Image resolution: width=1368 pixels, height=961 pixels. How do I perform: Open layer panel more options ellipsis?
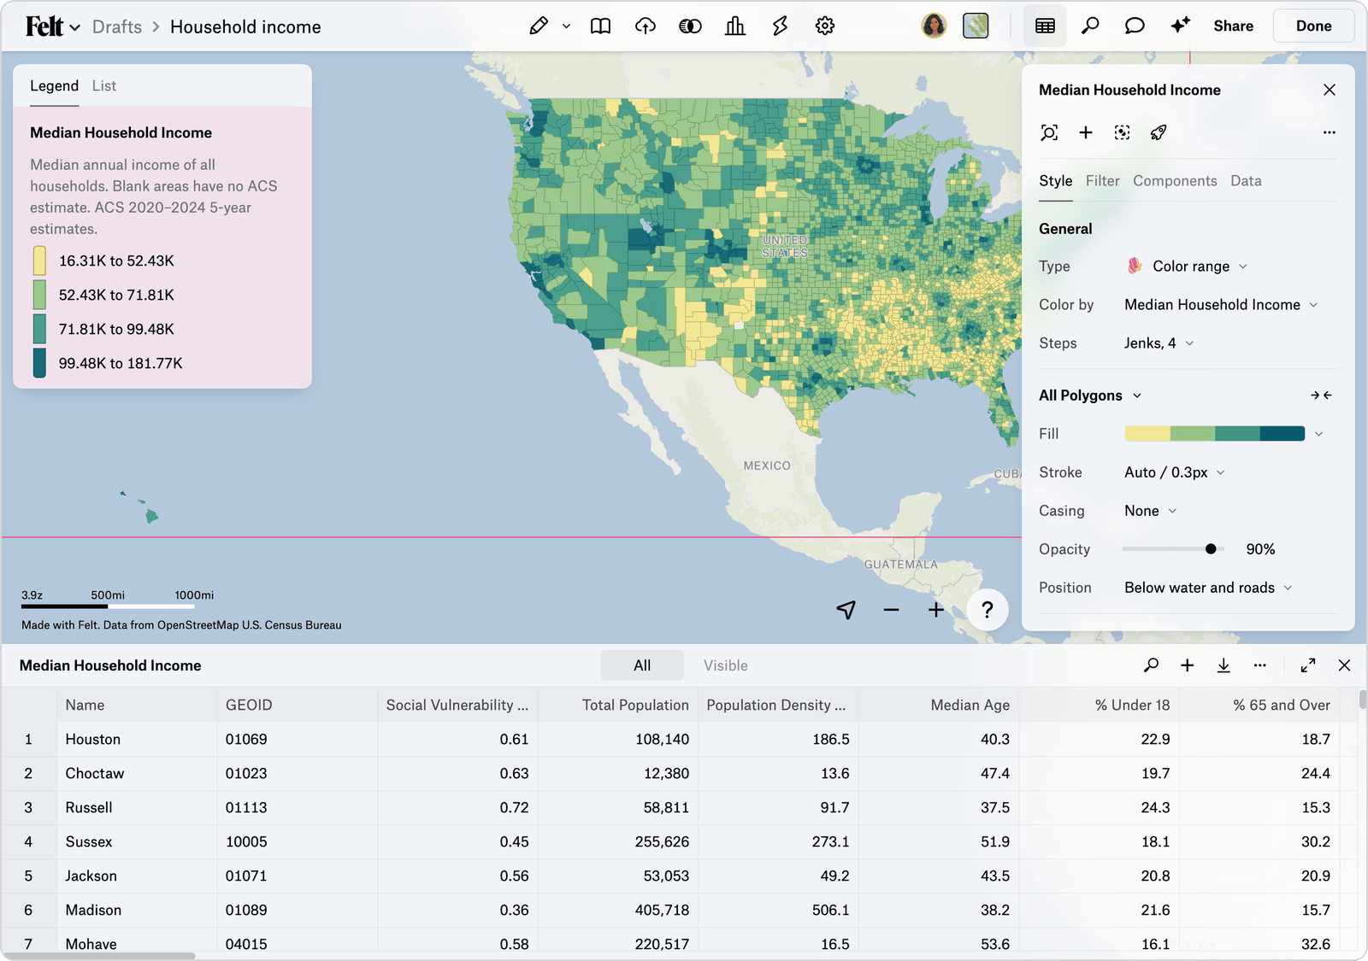coord(1329,132)
